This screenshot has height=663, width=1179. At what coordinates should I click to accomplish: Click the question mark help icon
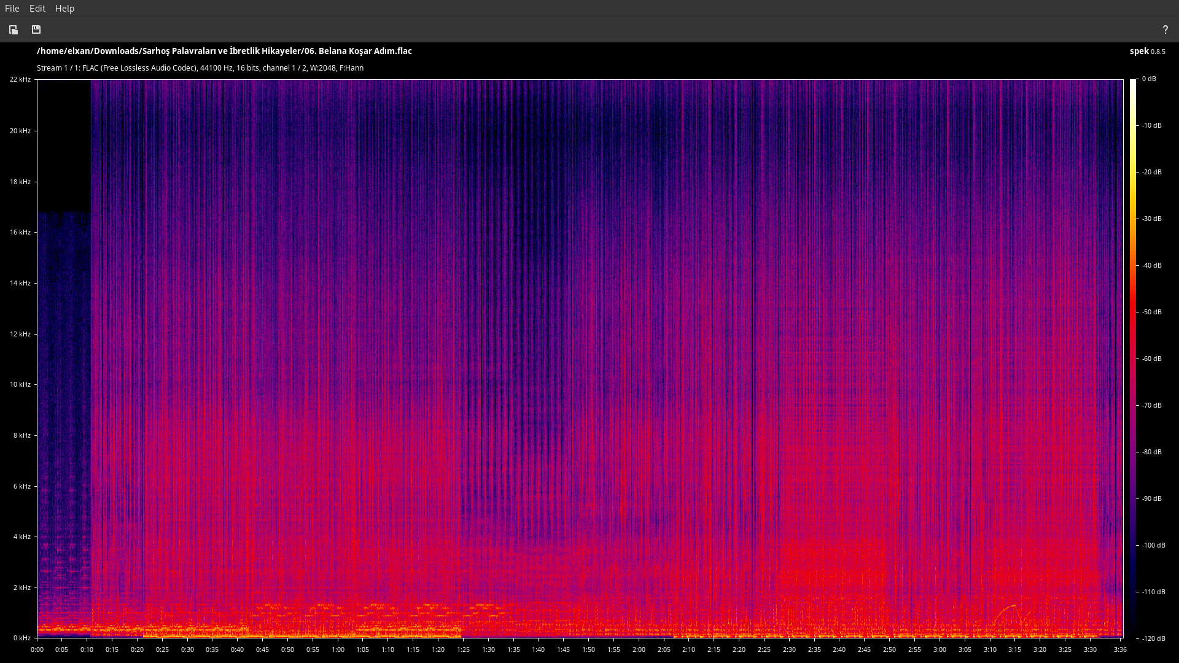tap(1165, 29)
